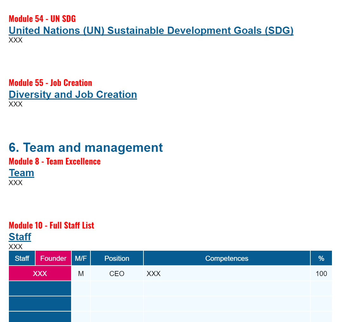Screen dimensions: 344x322
Task: Select the Module 55 - Job Creation label
Action: point(50,83)
